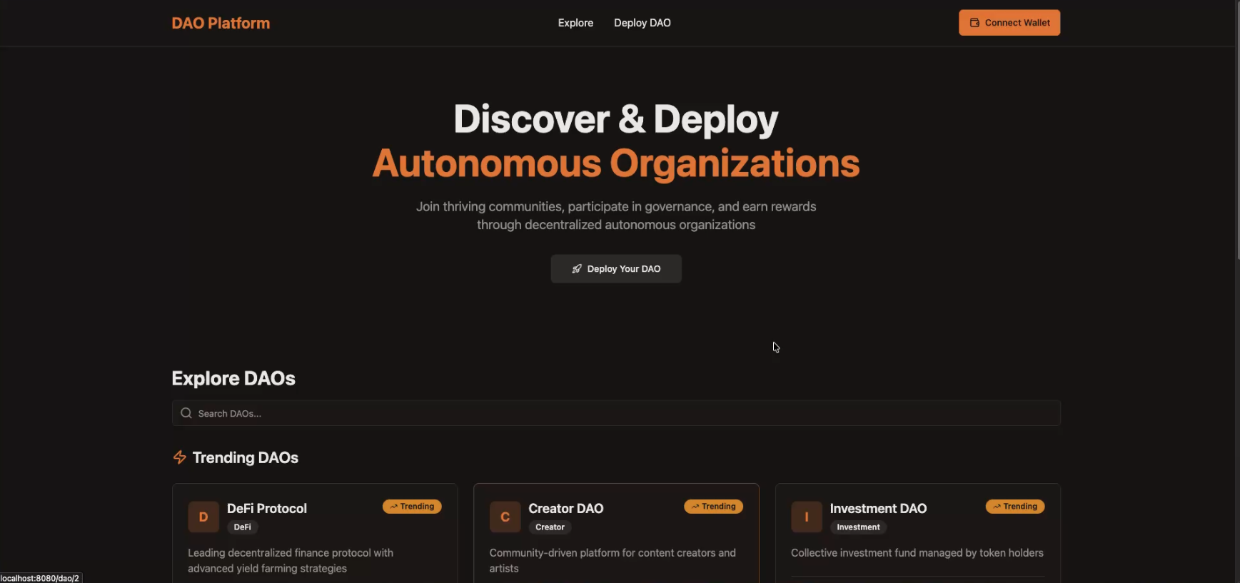The height and width of the screenshot is (583, 1240).
Task: Open the DeFi Protocol card title
Action: 267,508
